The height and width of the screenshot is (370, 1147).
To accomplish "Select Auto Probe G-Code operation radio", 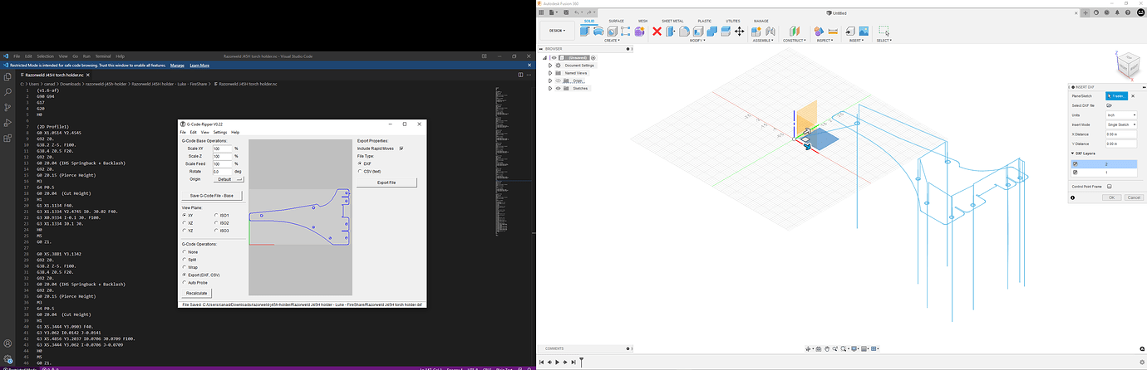I will [x=185, y=282].
